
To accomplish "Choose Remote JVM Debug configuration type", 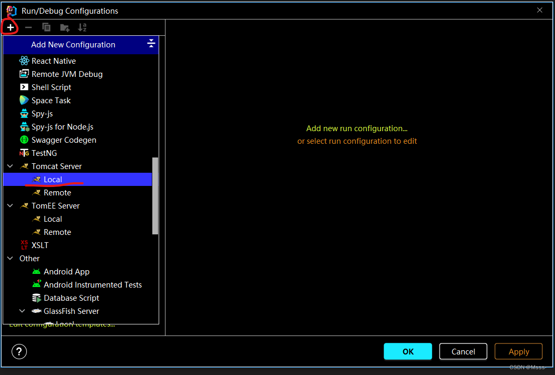I will click(x=77, y=74).
